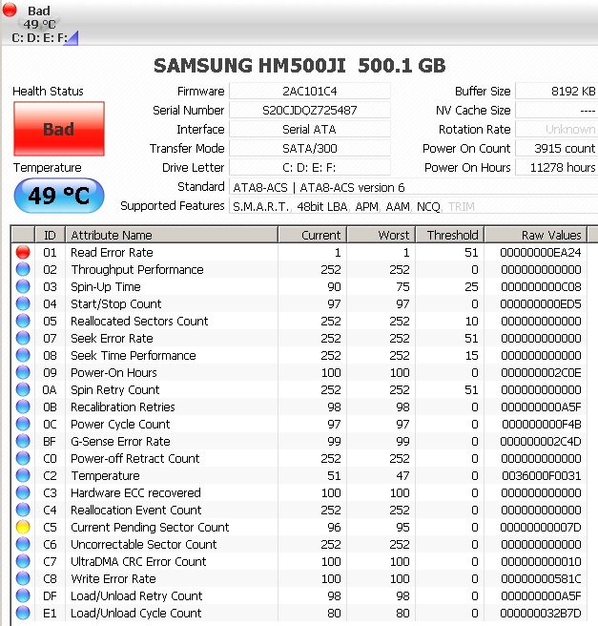Click the Firmware field 2AC101C4
Image resolution: width=598 pixels, height=626 pixels.
point(310,91)
